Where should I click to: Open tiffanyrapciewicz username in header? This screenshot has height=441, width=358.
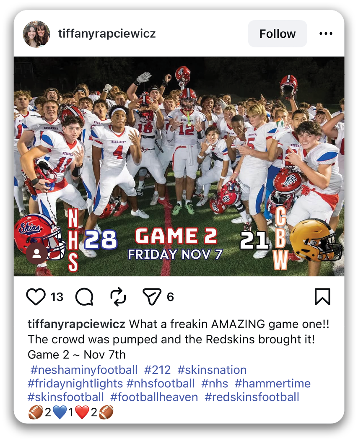click(x=107, y=34)
